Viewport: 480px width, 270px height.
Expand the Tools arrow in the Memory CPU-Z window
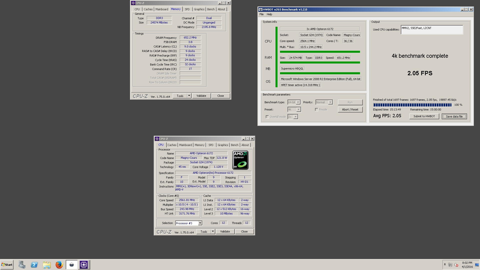click(x=189, y=96)
